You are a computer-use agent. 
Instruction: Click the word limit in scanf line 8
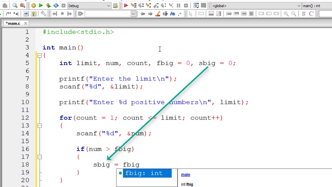125,86
